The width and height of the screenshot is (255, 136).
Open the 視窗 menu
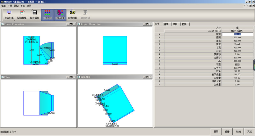[x=23, y=6]
